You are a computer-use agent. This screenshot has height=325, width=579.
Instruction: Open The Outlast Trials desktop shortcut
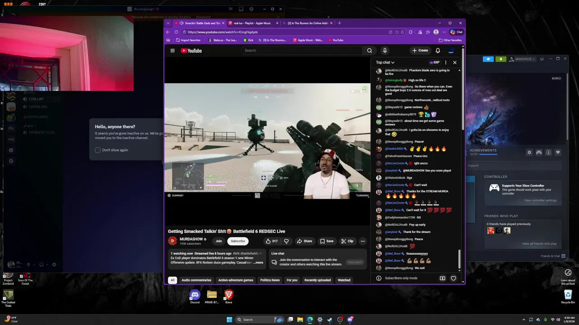click(x=8, y=298)
